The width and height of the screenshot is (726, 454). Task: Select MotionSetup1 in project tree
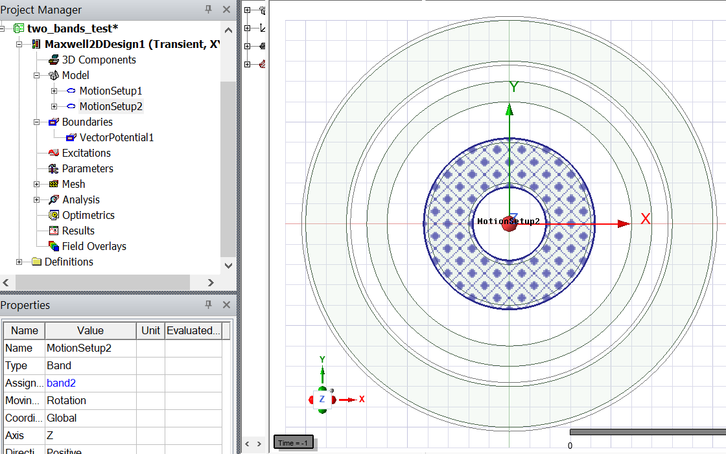click(111, 91)
